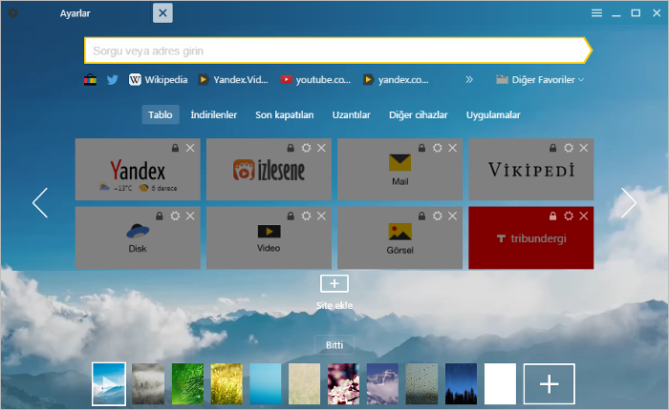Open the Wikipedia bookmark
The width and height of the screenshot is (669, 410).
(x=159, y=79)
